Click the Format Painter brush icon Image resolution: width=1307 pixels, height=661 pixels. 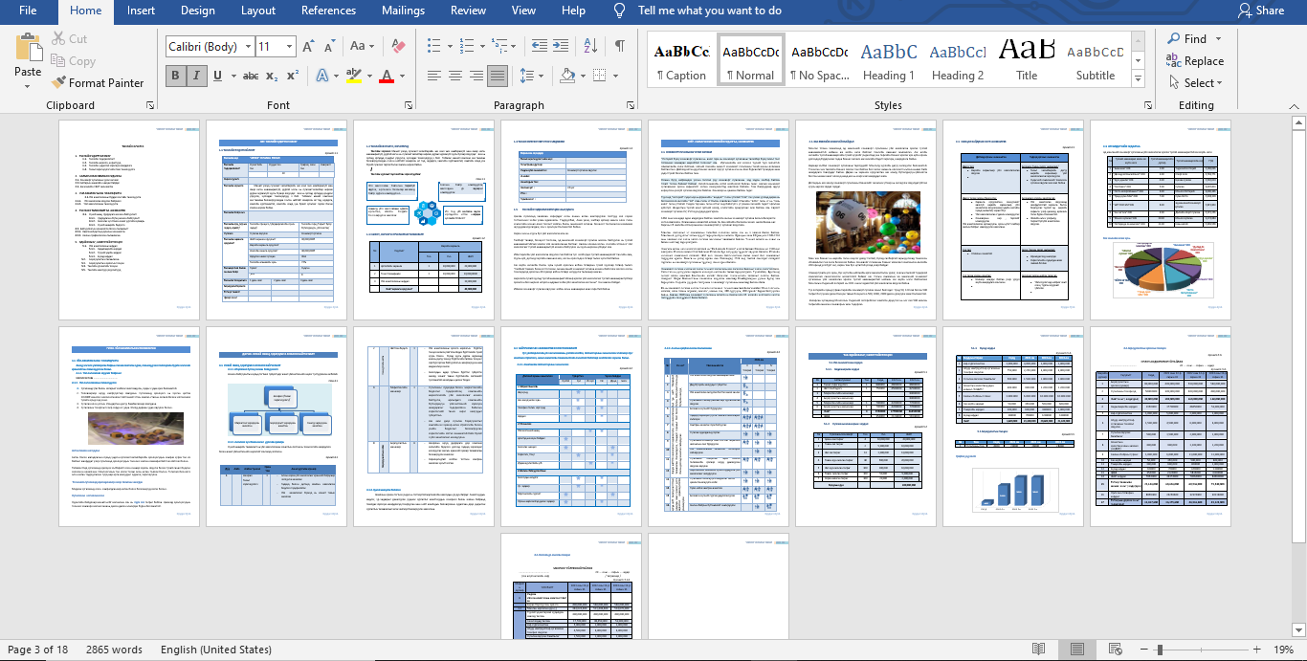(x=59, y=83)
